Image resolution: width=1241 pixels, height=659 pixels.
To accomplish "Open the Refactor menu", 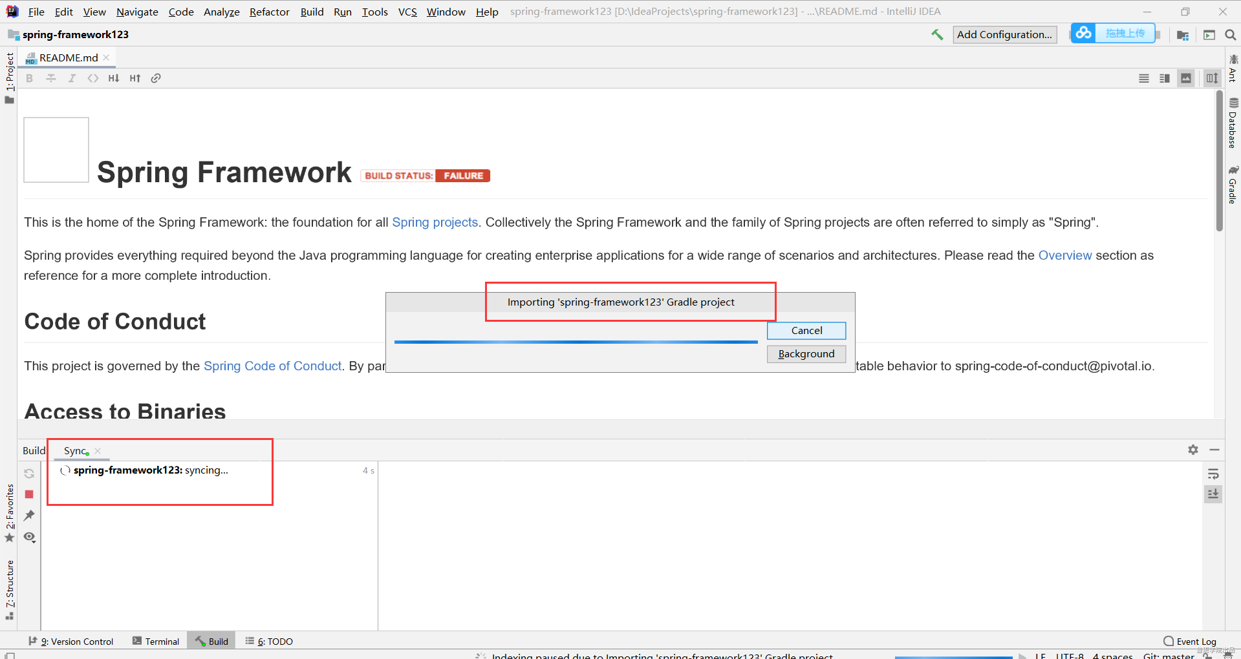I will (270, 12).
